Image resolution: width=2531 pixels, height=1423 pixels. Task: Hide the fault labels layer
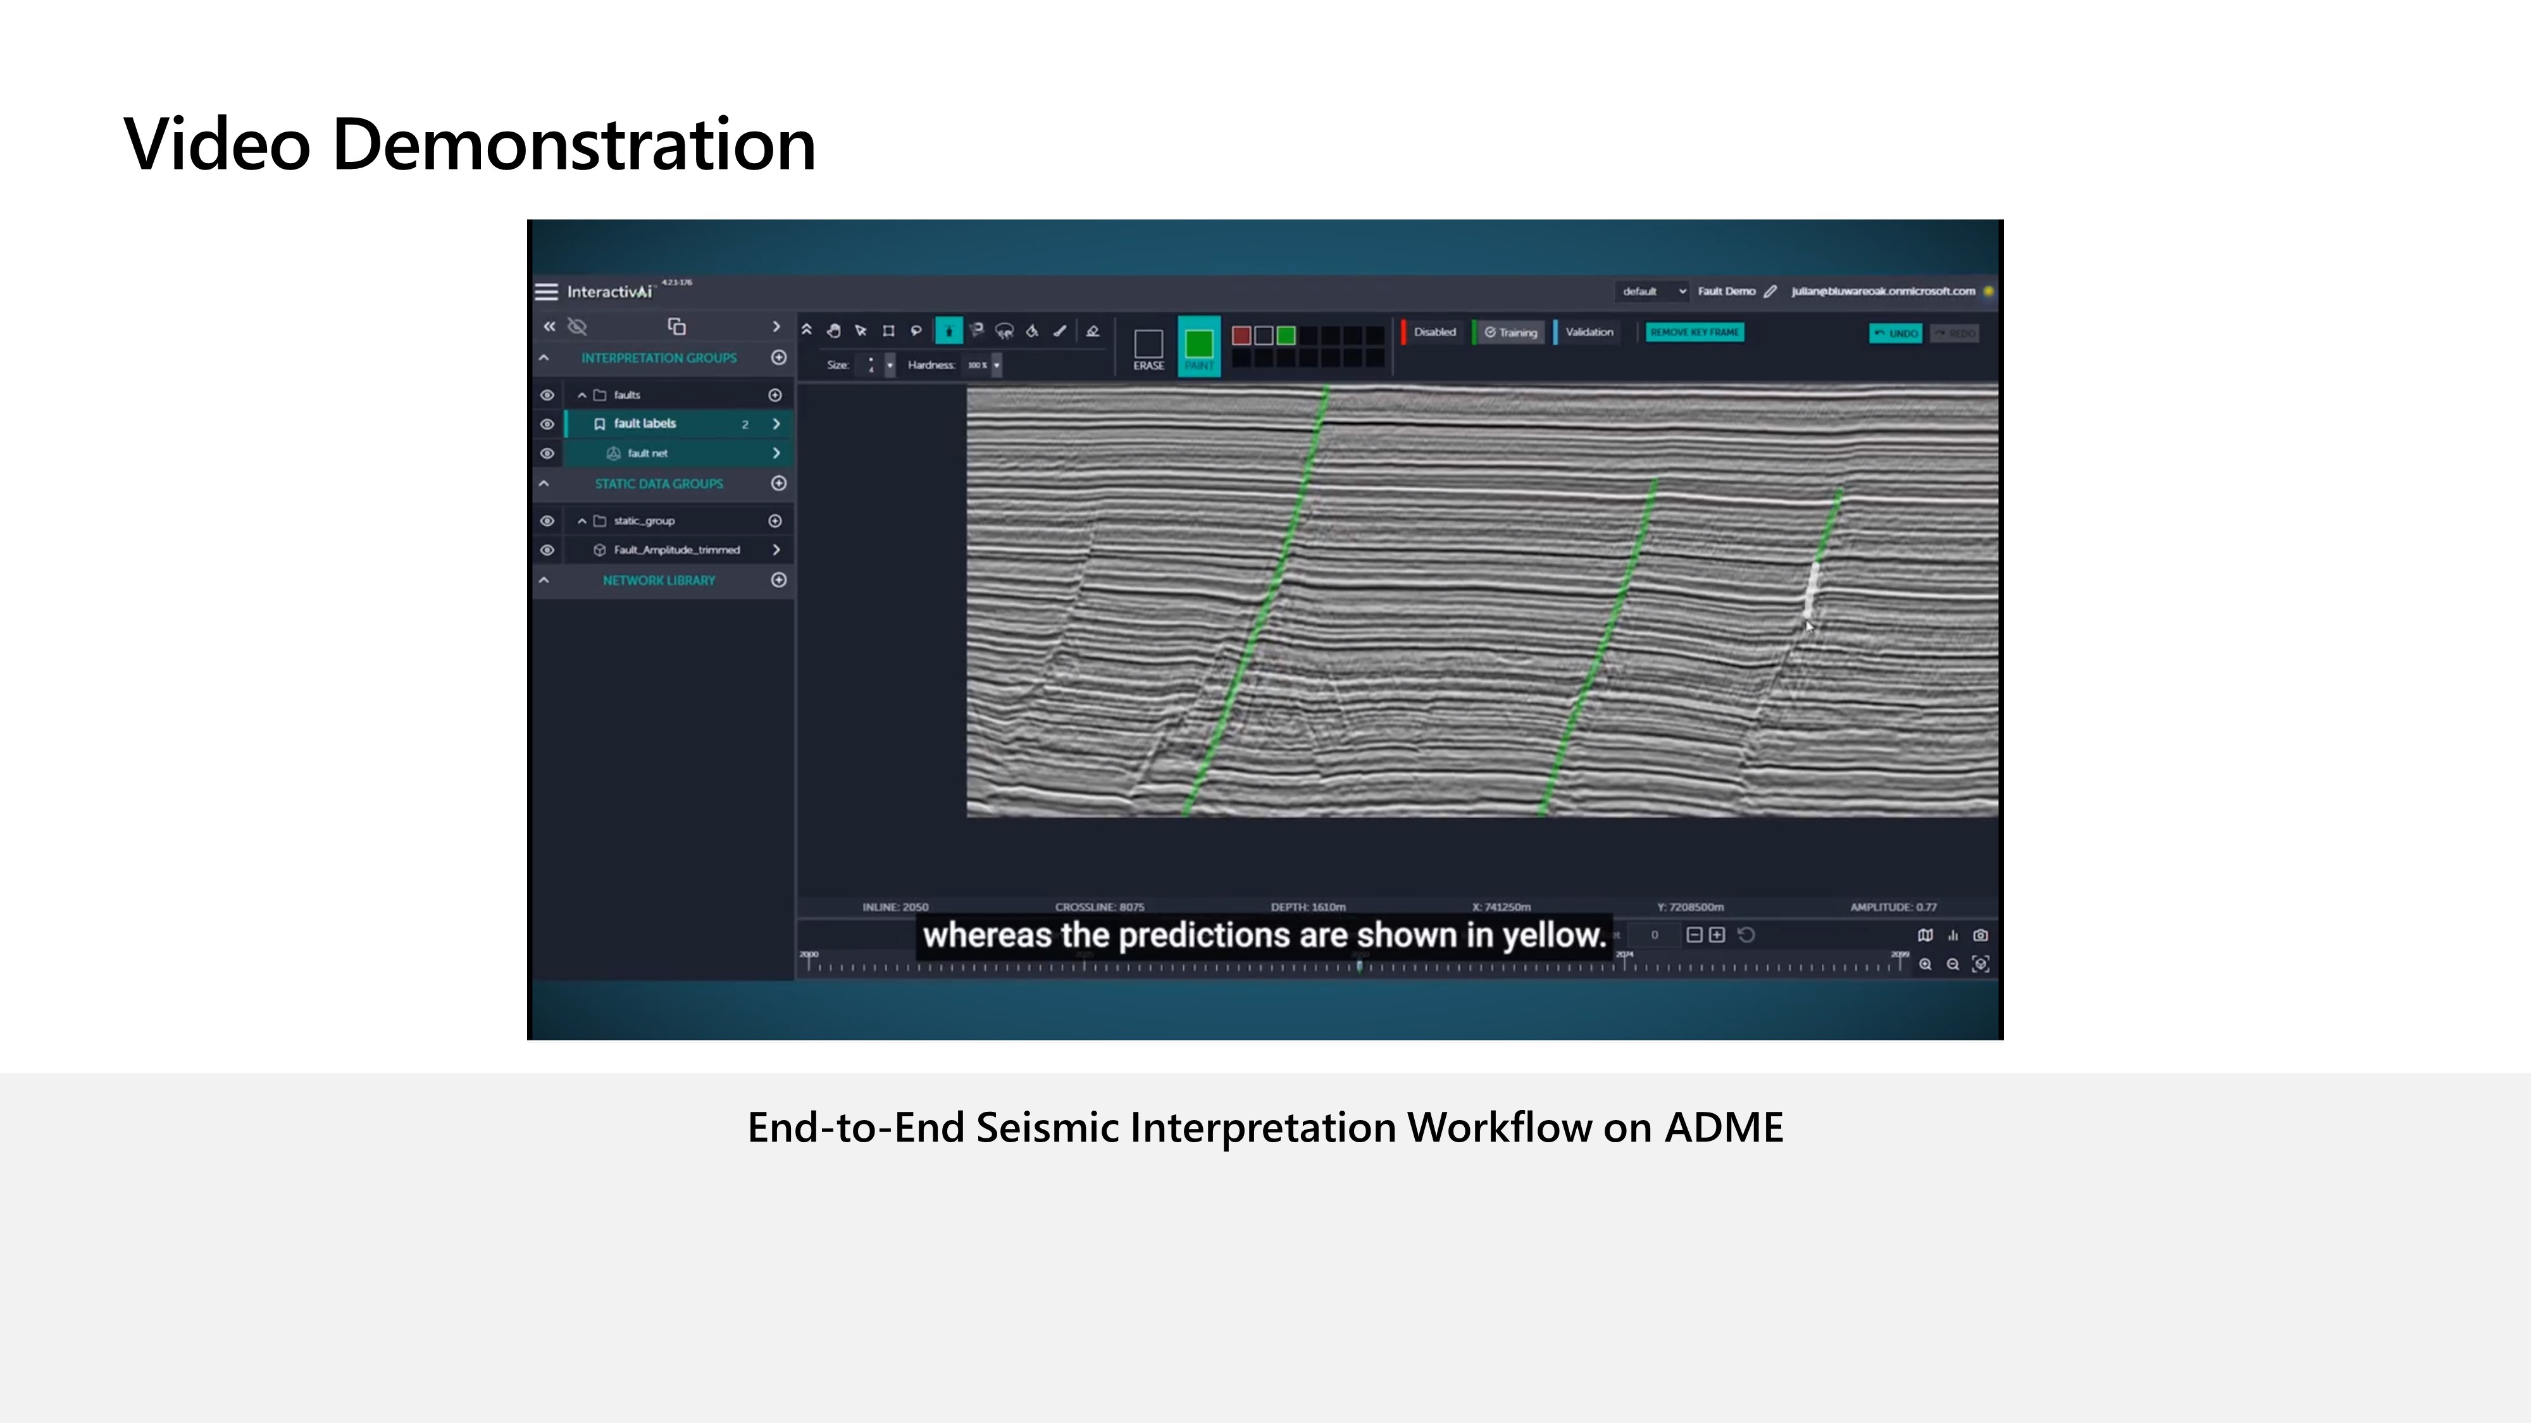pos(547,424)
